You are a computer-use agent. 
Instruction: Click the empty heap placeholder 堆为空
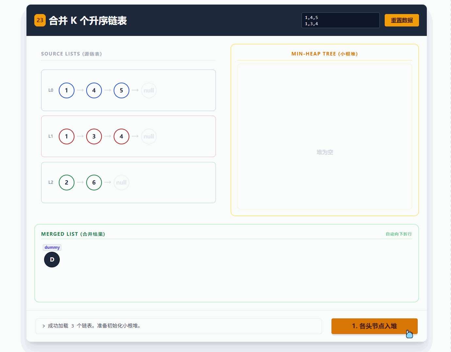pyautogui.click(x=325, y=152)
